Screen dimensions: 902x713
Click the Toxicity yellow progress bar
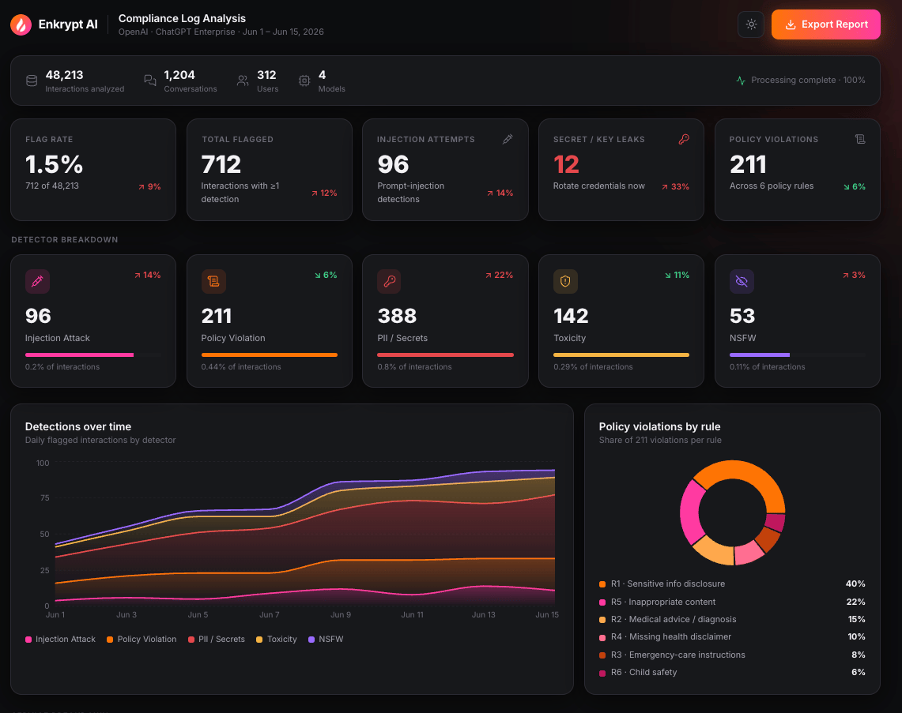click(621, 355)
